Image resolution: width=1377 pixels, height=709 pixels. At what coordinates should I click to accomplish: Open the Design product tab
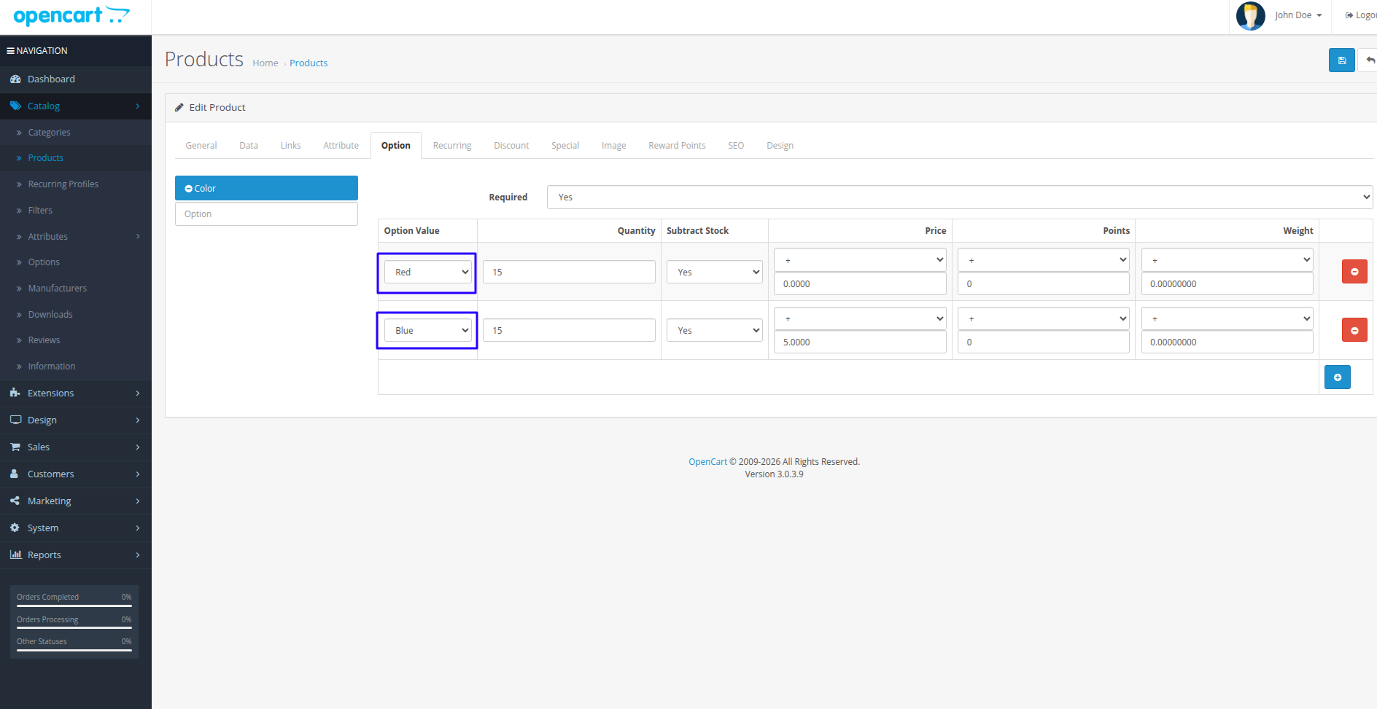[780, 146]
